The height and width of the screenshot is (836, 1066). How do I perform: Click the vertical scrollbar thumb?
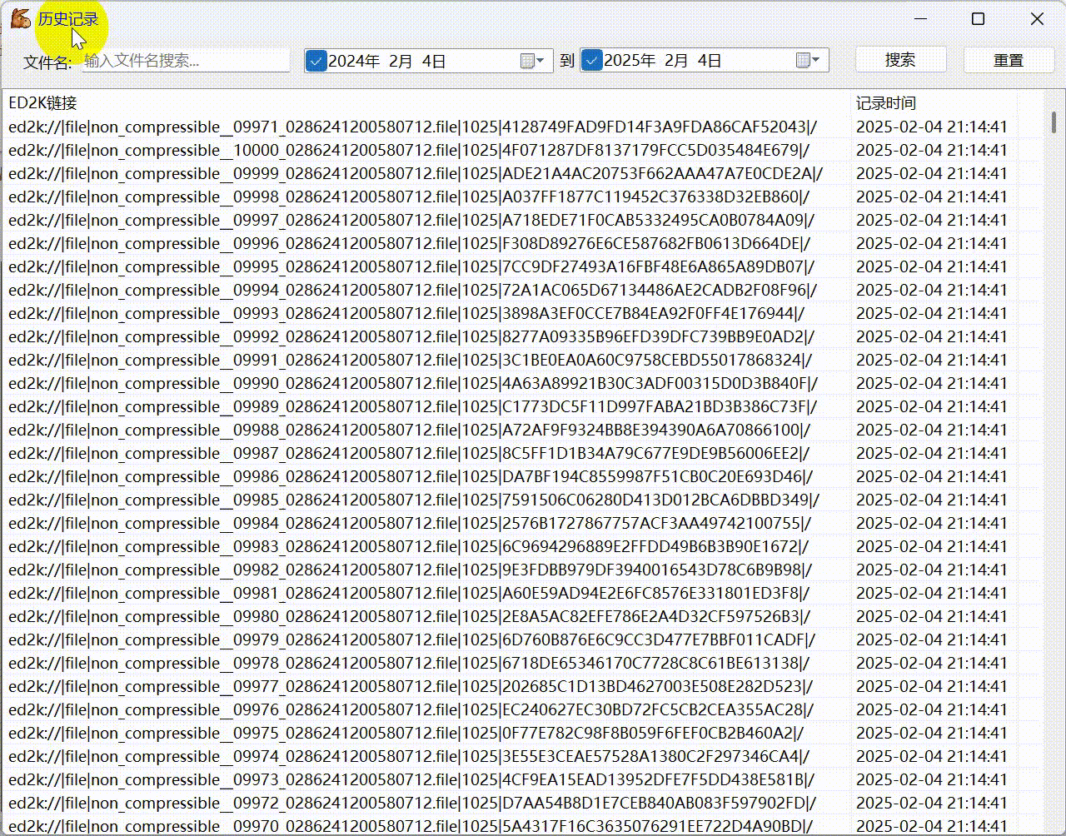coord(1054,122)
